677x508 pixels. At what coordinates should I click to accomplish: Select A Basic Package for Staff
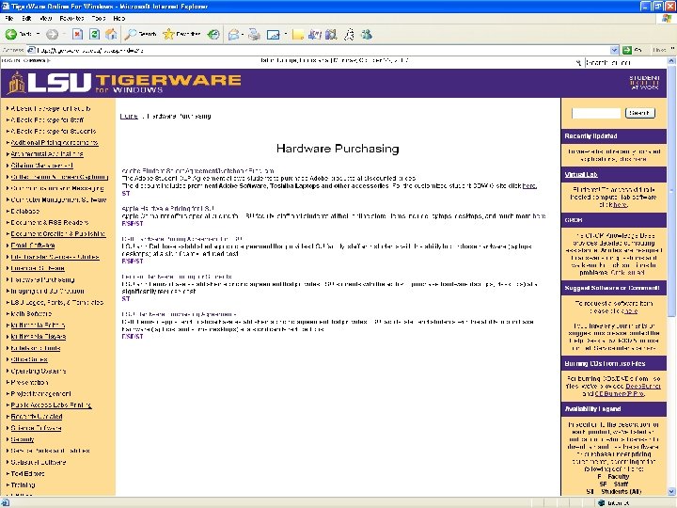point(47,119)
